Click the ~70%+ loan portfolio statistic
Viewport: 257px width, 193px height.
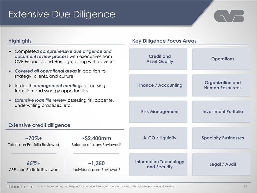tap(33, 138)
